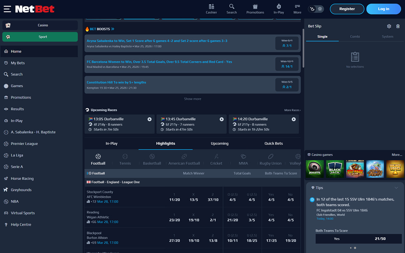Select Tennis sport filter
Screen dimensions: 405x253
tap(125, 159)
